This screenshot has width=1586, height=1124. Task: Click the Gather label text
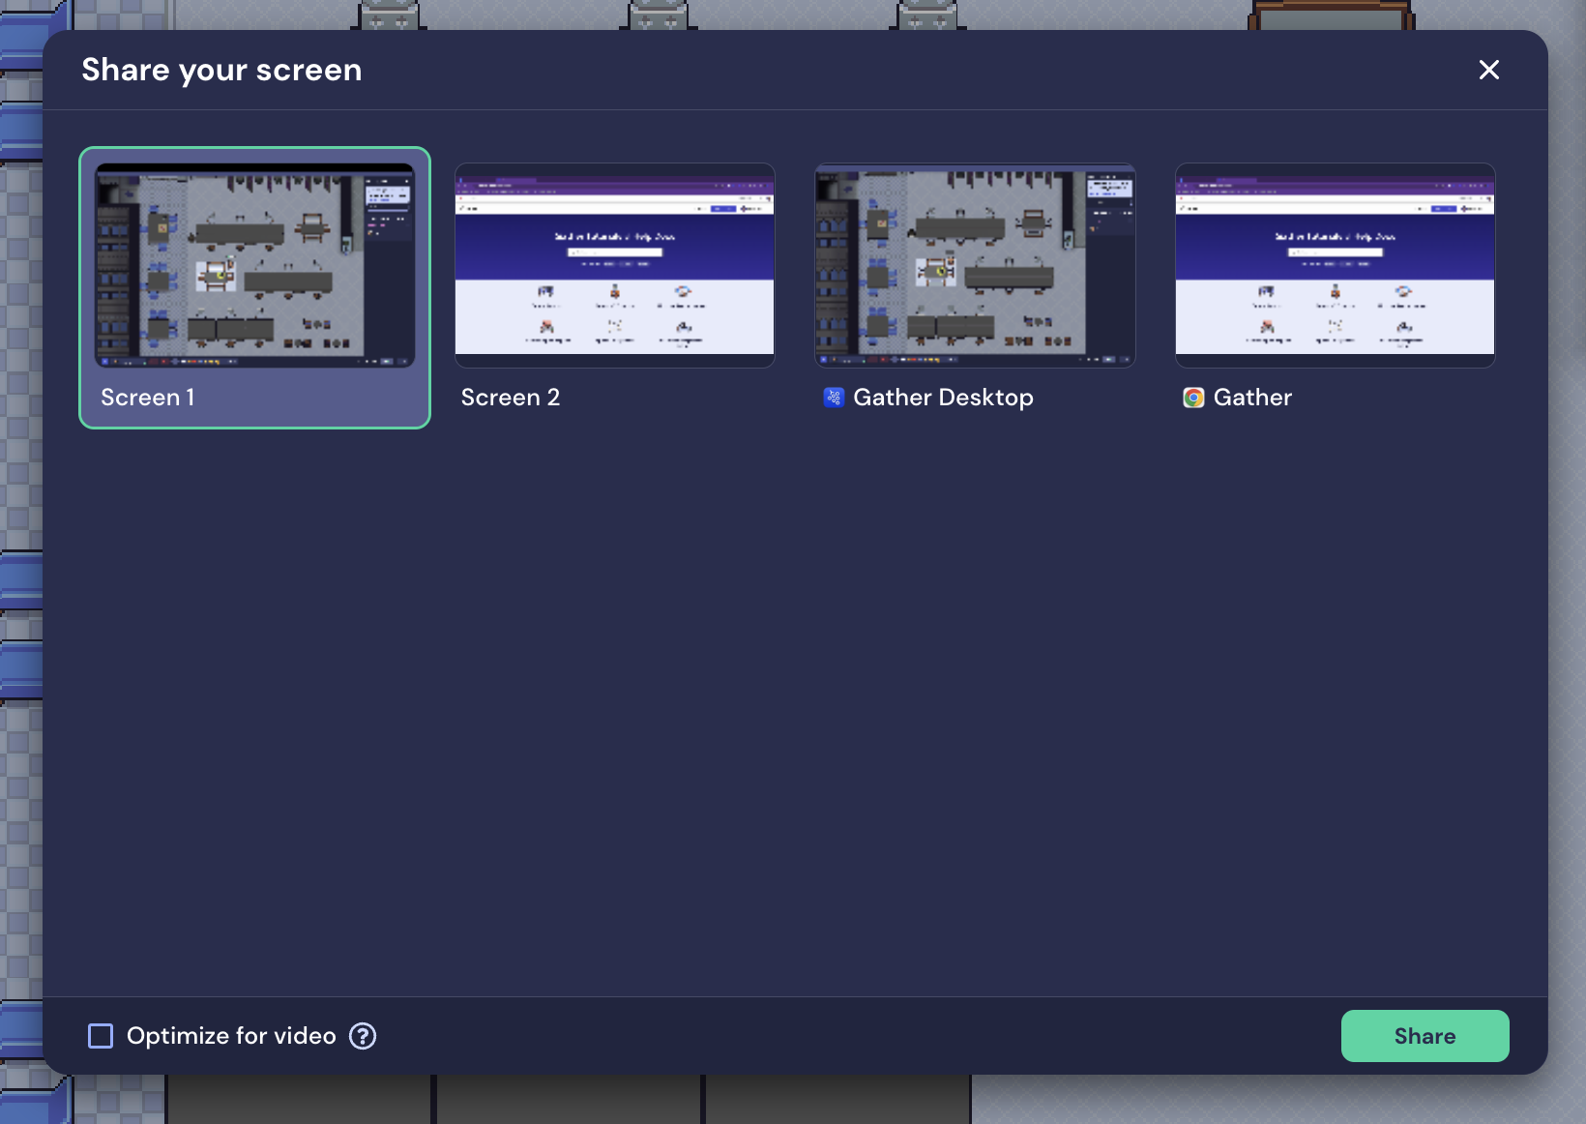(1252, 397)
